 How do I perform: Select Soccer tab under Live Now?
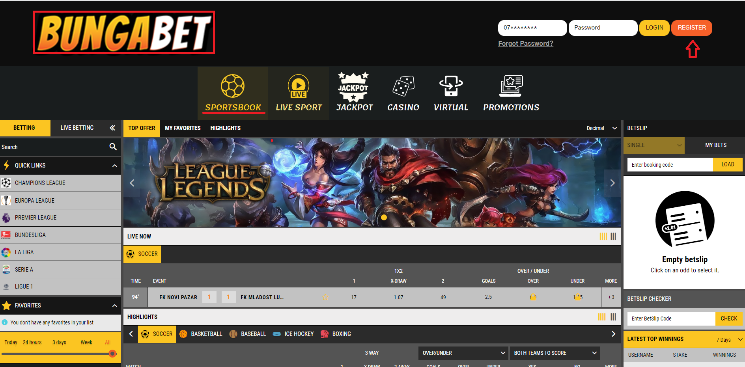coord(142,254)
